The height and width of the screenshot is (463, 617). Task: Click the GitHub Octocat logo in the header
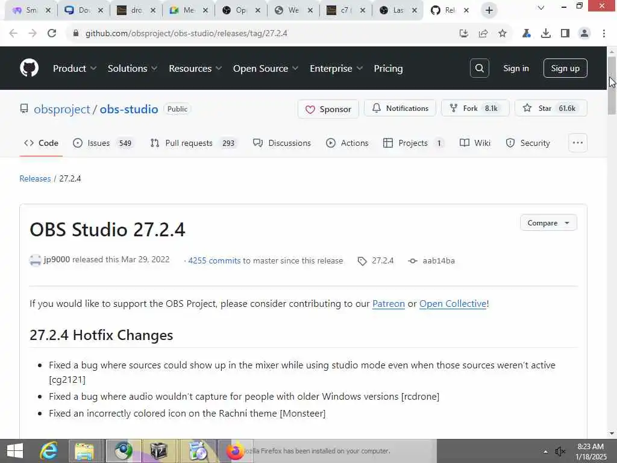tap(29, 68)
